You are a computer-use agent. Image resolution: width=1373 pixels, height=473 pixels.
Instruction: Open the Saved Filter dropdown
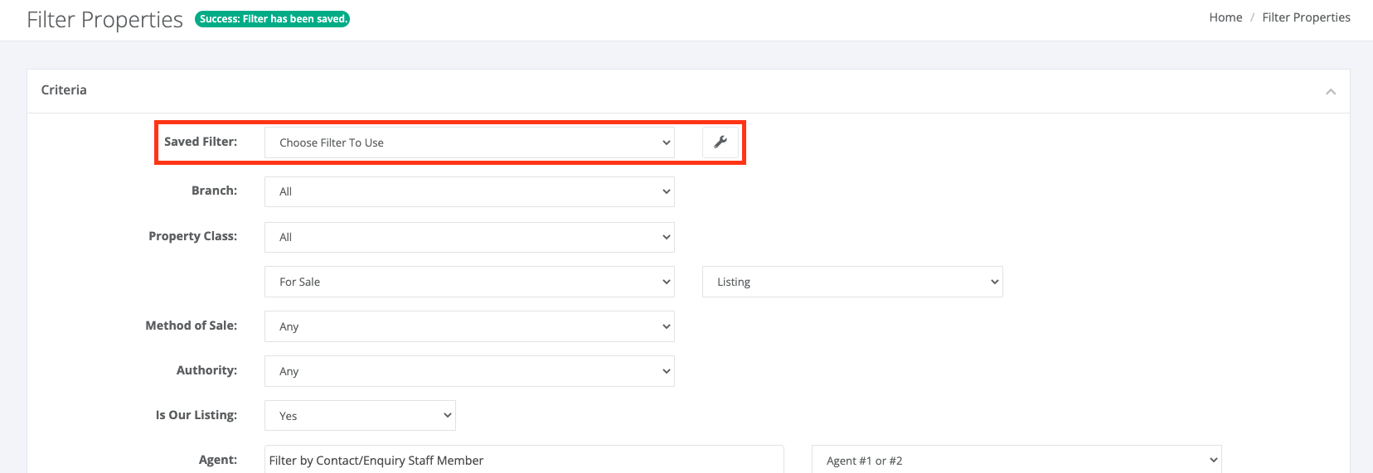coord(469,142)
